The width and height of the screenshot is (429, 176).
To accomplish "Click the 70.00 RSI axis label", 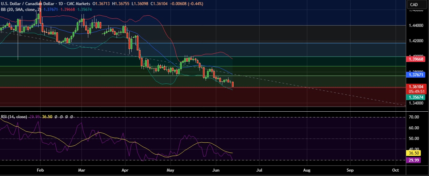I will pyautogui.click(x=414, y=117).
